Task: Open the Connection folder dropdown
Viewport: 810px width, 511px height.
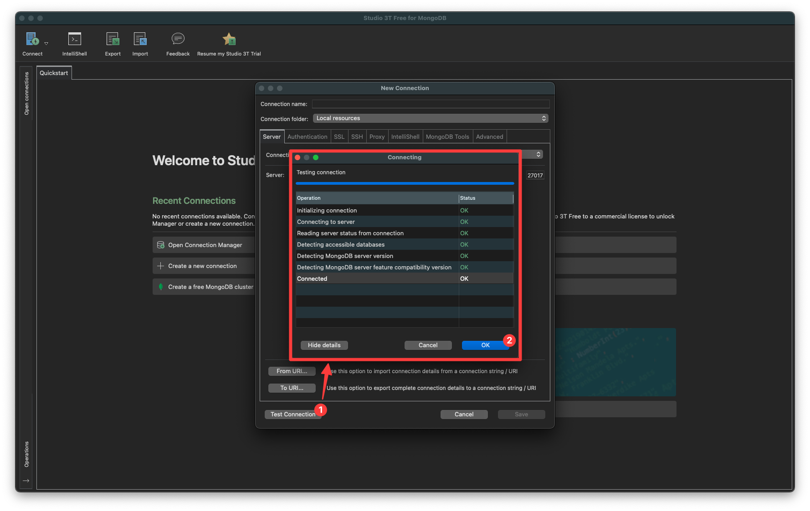Action: [431, 118]
